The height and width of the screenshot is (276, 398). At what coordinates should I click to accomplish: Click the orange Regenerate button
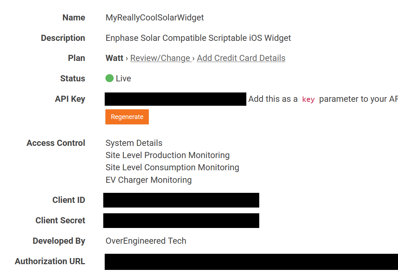pyautogui.click(x=127, y=117)
